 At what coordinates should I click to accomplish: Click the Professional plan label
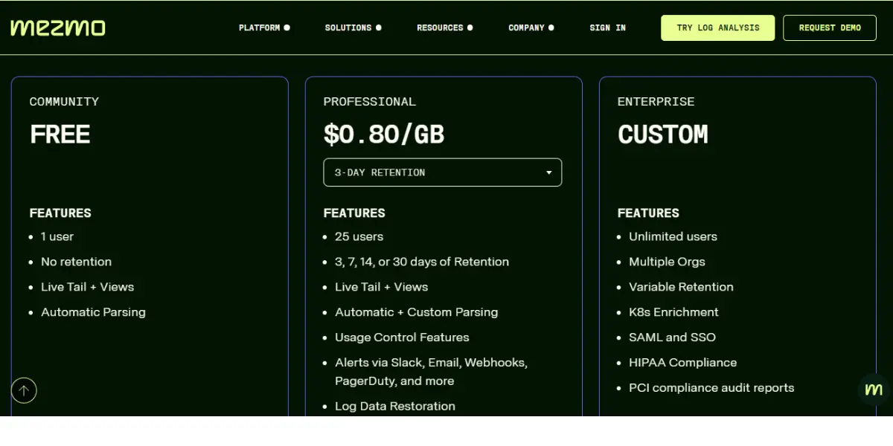click(x=370, y=102)
